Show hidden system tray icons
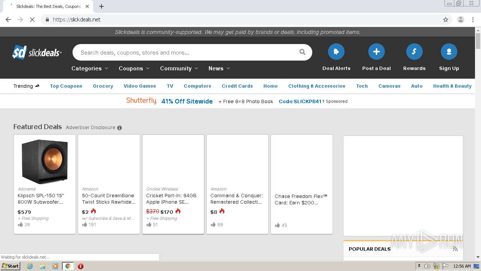Viewport: 481px width, 271px height. [x=419, y=266]
